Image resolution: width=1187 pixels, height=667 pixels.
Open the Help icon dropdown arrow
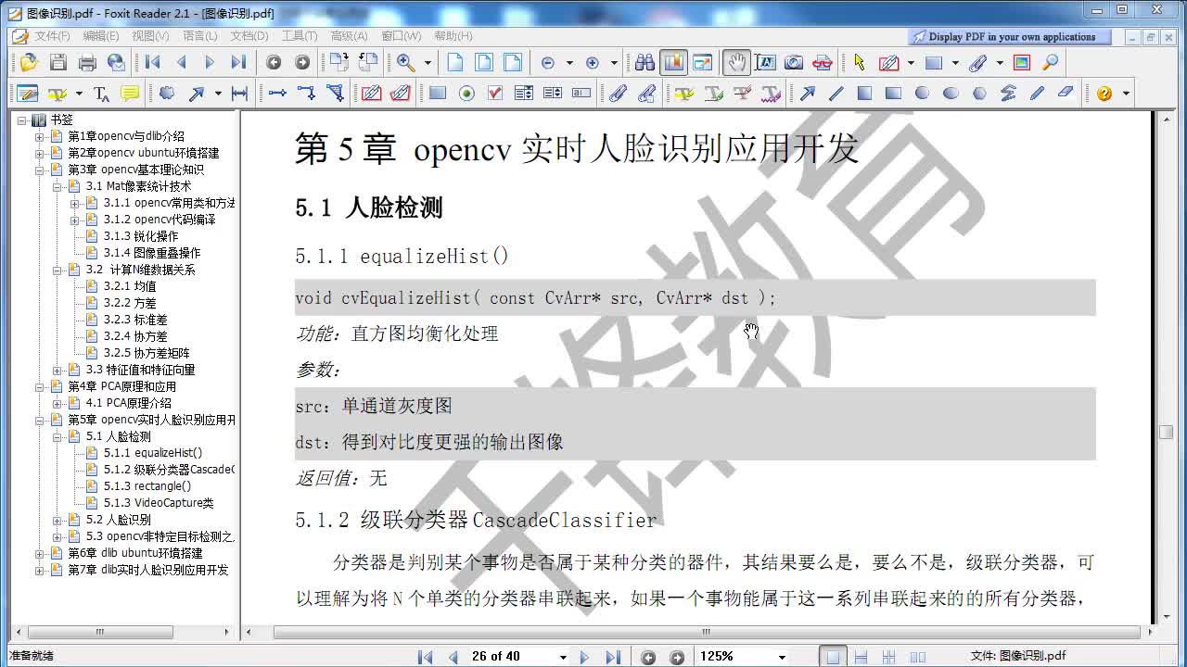click(1126, 94)
